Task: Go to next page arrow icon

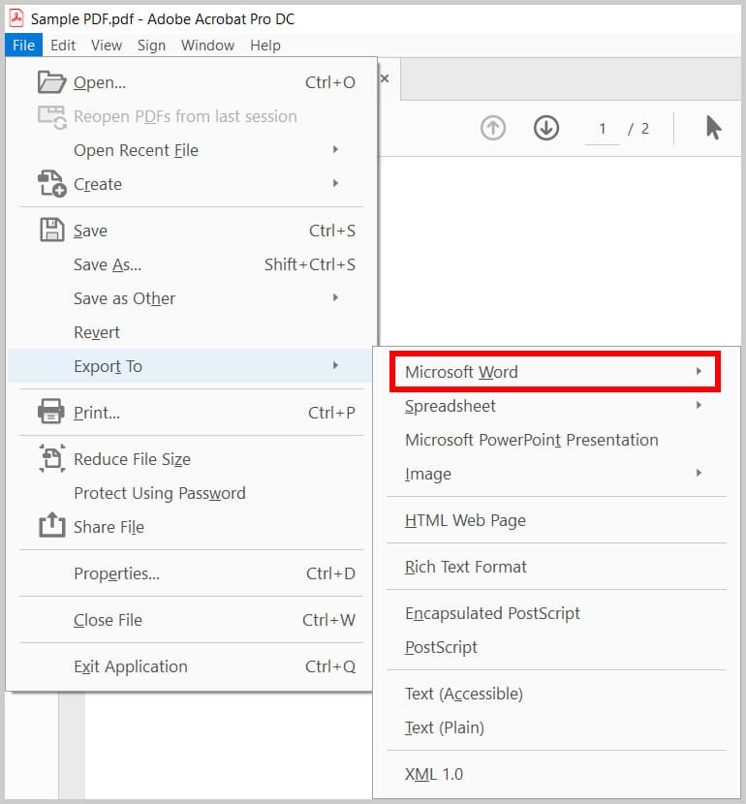Action: click(x=546, y=128)
